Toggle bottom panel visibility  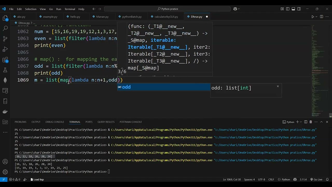[293, 9]
